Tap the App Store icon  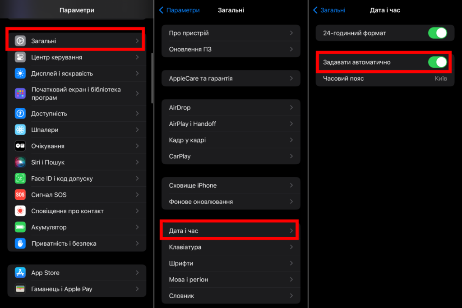tap(20, 273)
